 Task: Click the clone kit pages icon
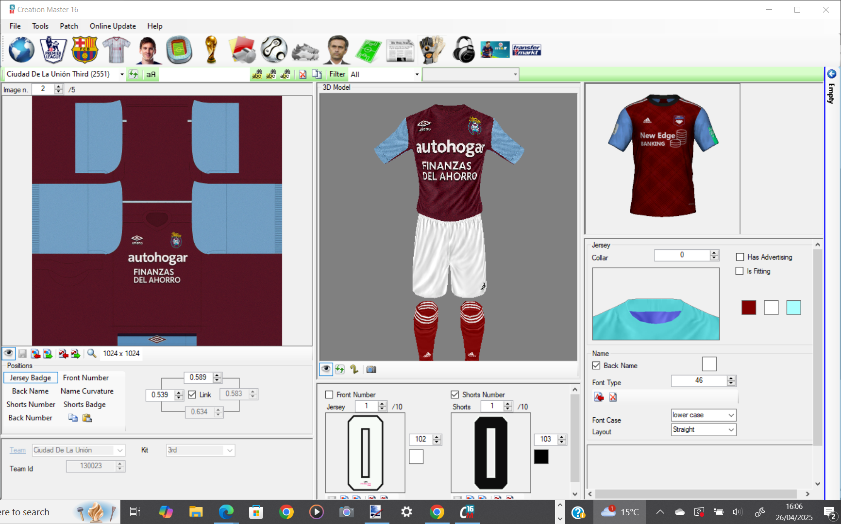(317, 74)
